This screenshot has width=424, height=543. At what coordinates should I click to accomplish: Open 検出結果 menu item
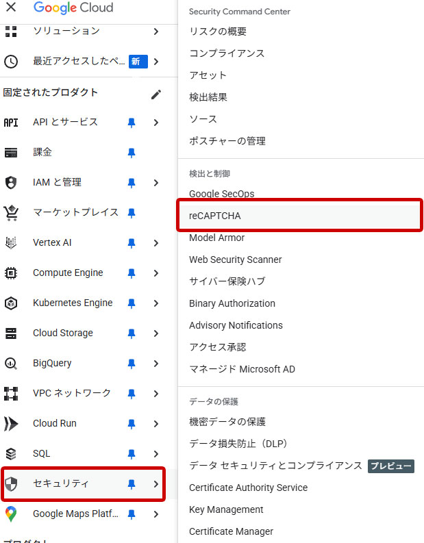click(208, 97)
